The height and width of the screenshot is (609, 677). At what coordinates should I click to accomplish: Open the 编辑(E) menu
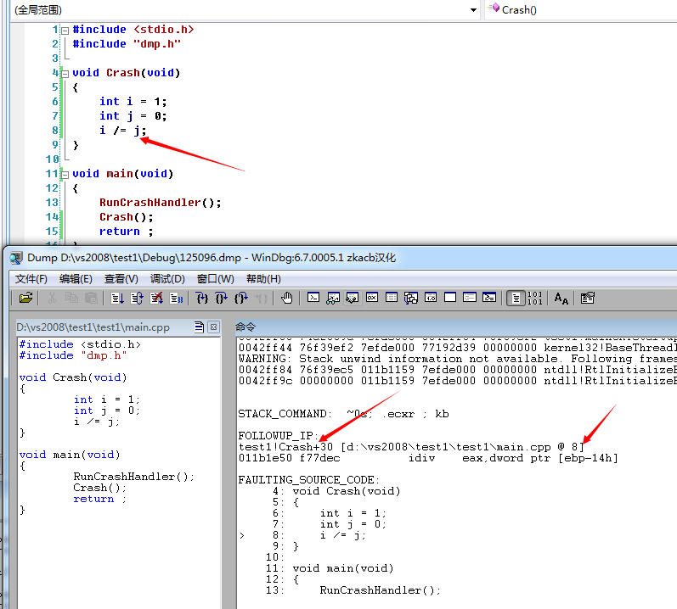(76, 279)
